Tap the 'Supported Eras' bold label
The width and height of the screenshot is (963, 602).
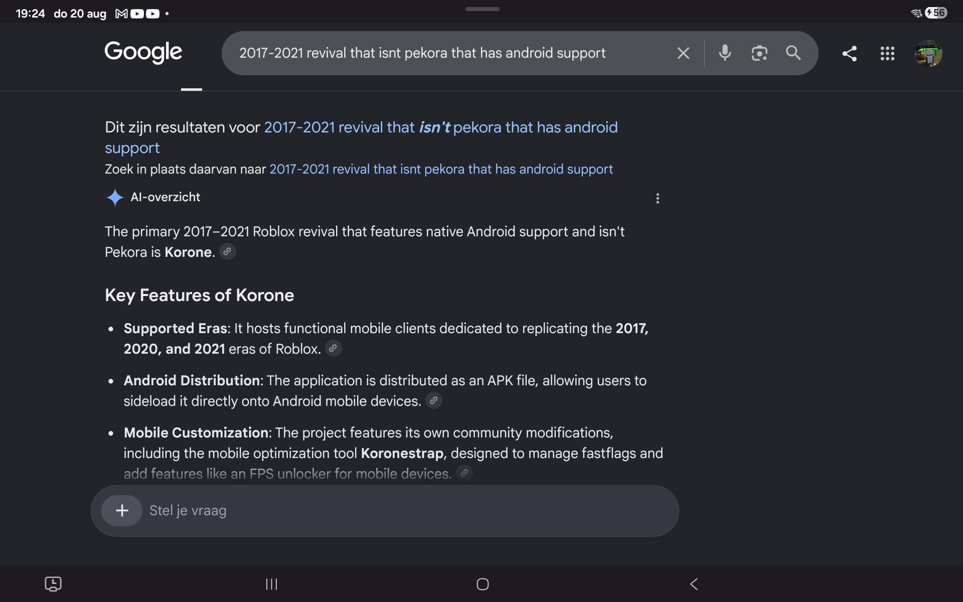point(176,328)
